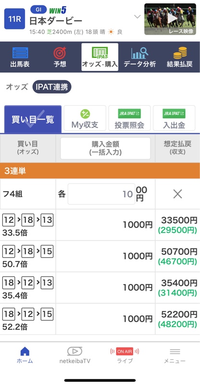The width and height of the screenshot is (200, 386).
Task: Switch to オッズ・購入 tab
Action: 100,57
